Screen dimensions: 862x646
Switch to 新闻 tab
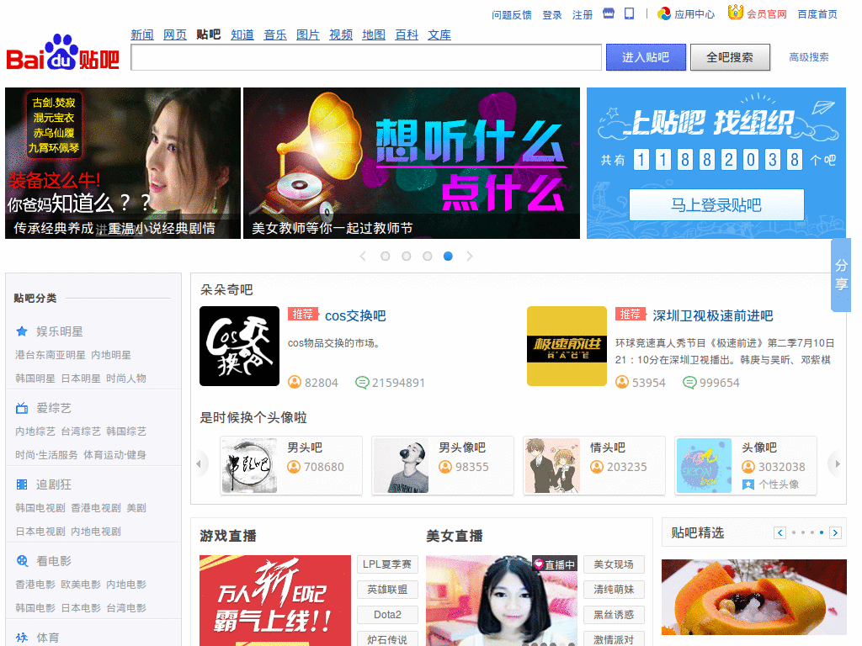pyautogui.click(x=142, y=34)
